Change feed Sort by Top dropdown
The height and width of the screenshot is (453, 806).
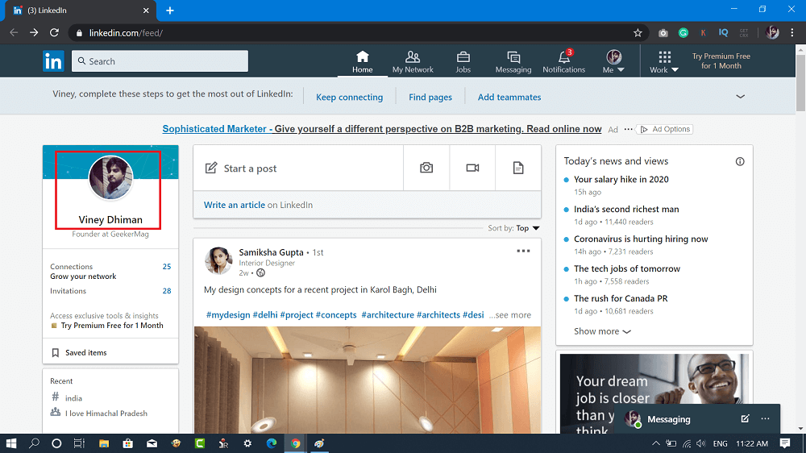[x=527, y=228]
